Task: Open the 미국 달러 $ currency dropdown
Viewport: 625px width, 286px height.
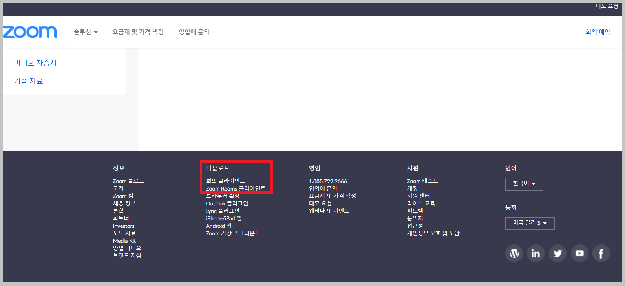Action: (530, 223)
